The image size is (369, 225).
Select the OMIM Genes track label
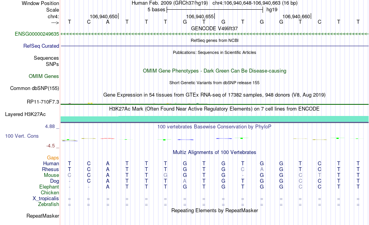point(44,76)
